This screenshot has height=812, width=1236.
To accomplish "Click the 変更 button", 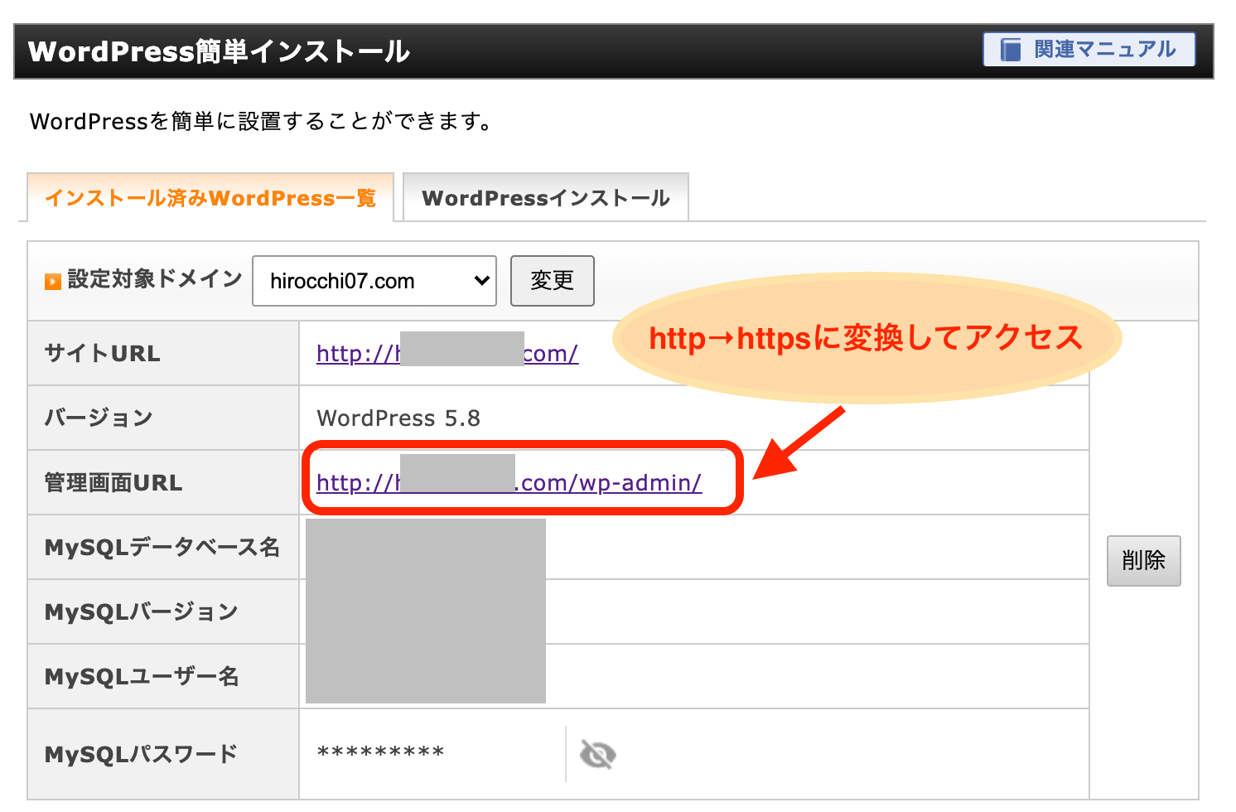I will 553,281.
